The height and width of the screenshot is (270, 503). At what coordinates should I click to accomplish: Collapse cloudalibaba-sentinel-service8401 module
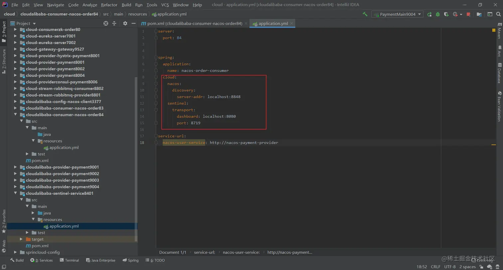15,193
